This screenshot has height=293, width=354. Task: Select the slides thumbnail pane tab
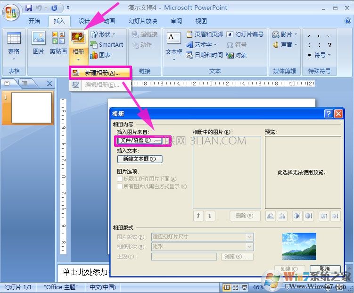point(7,84)
